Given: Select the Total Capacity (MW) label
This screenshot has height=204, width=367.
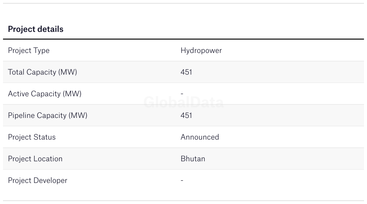Looking at the screenshot, I should tap(42, 72).
